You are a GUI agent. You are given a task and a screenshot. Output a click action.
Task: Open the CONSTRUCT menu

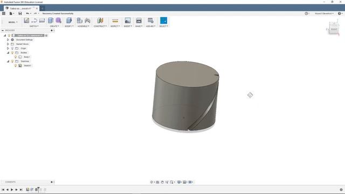pos(100,26)
